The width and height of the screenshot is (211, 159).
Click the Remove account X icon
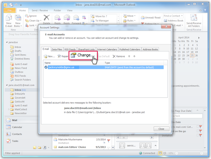114,56
